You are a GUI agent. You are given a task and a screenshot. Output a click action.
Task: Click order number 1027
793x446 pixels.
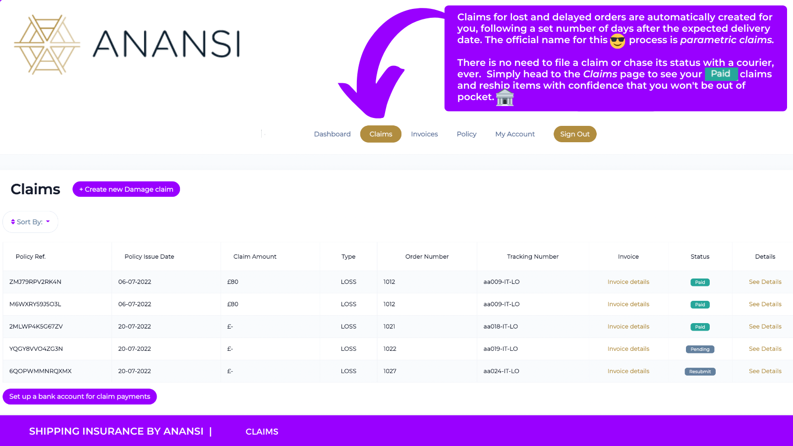(x=390, y=371)
